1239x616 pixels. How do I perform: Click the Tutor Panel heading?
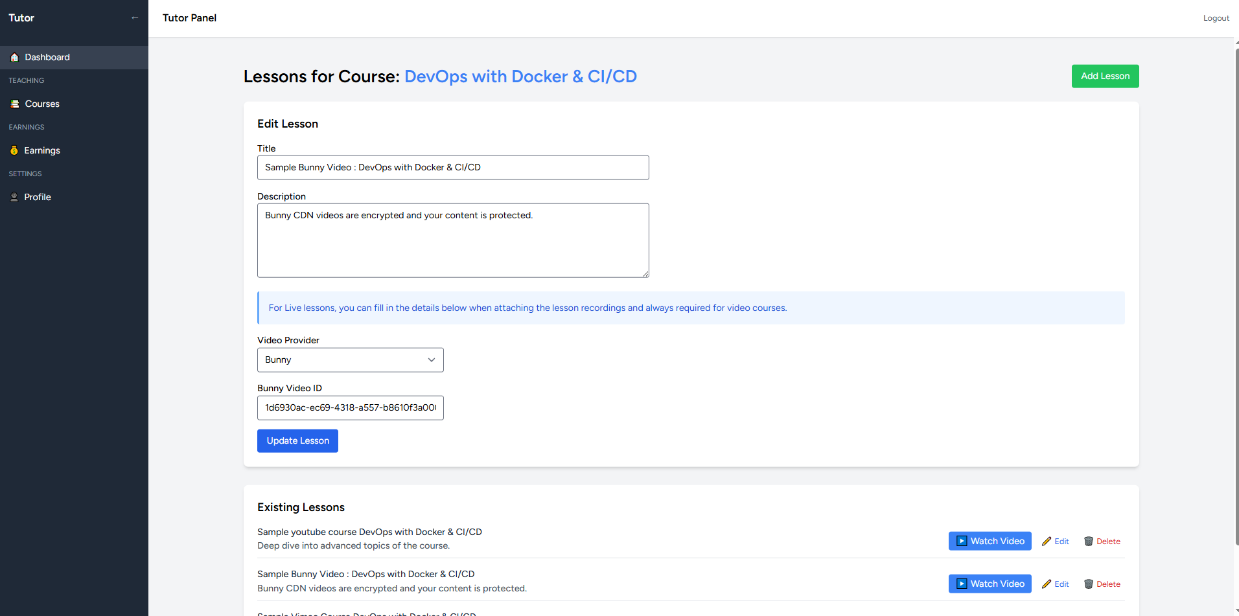click(189, 18)
